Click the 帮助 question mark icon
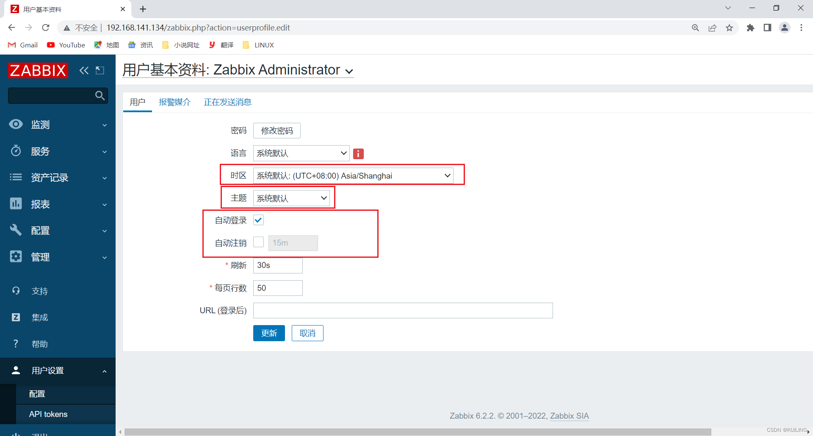813x436 pixels. click(x=16, y=344)
